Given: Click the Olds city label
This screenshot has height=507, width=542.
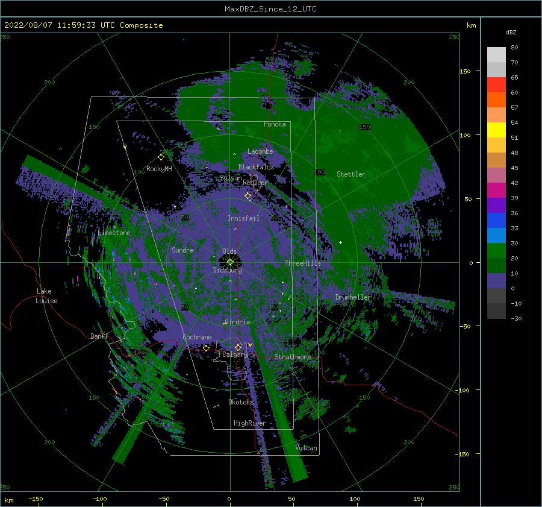Looking at the screenshot, I should [x=229, y=251].
